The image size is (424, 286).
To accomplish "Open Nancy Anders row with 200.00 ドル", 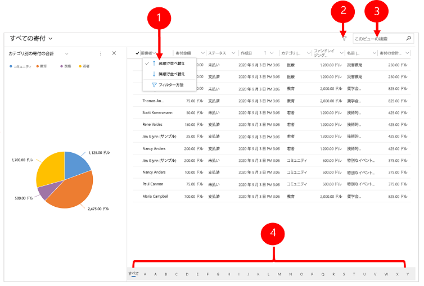I will [154, 148].
